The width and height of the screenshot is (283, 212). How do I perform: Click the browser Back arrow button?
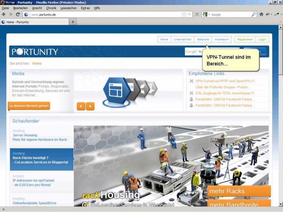(x=4, y=14)
